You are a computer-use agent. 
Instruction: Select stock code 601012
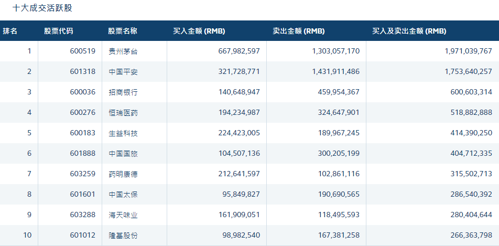click(x=83, y=235)
